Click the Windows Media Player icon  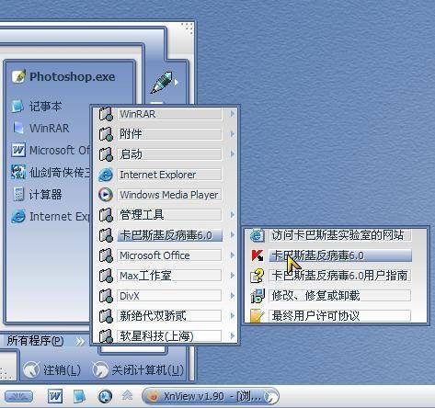point(106,195)
